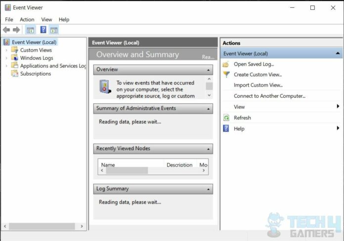Collapse the Event Viewer (Local) actions group
This screenshot has width=344, height=241.
click(338, 53)
